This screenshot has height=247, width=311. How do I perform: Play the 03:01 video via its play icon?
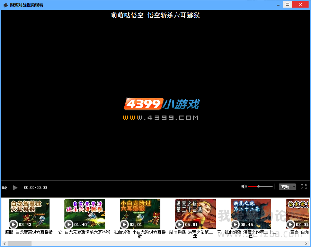(124, 225)
